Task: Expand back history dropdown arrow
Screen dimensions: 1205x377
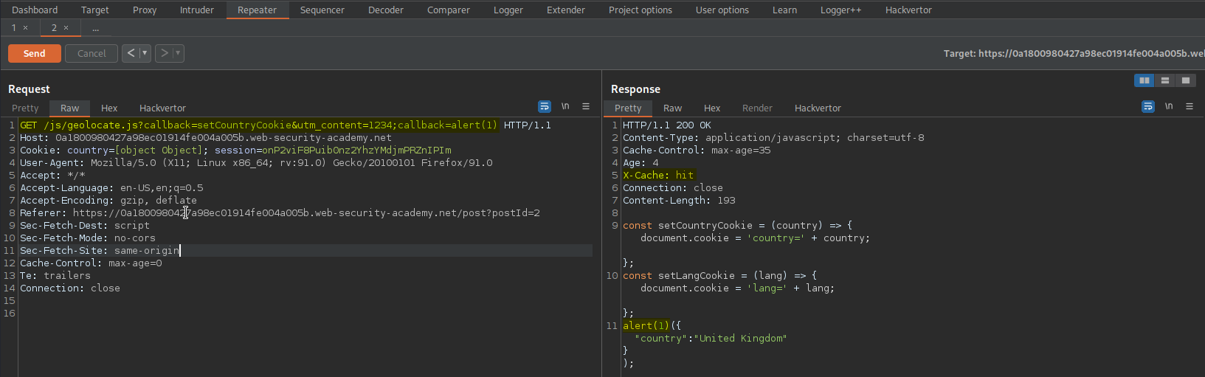Action: click(x=145, y=53)
